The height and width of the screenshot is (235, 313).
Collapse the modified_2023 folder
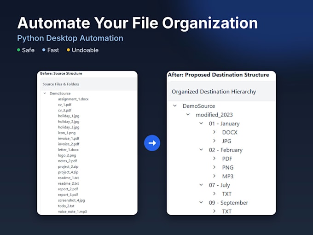point(188,114)
